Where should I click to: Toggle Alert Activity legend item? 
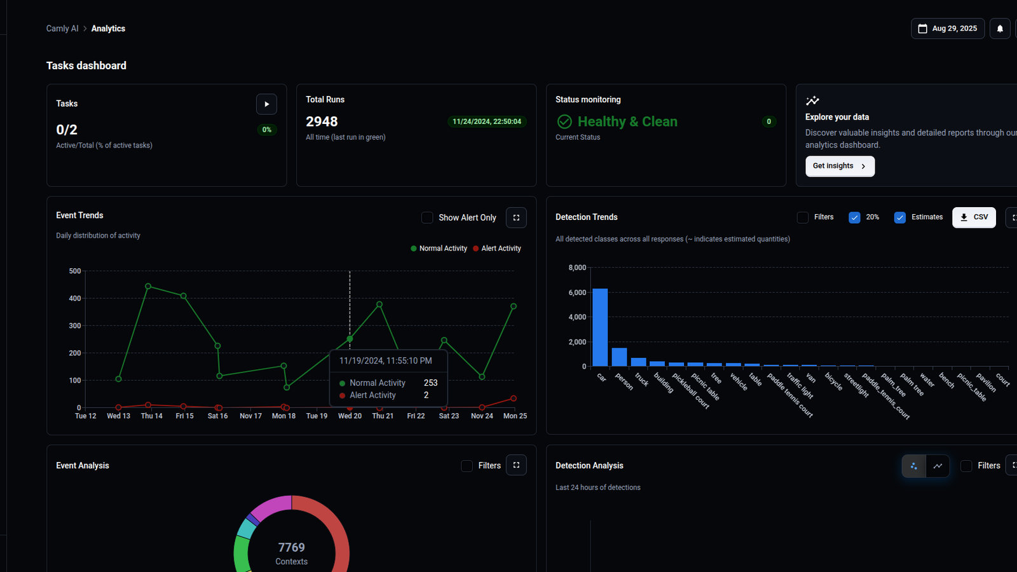[497, 249]
